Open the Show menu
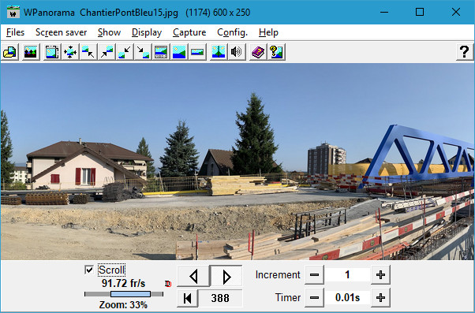The height and width of the screenshot is (313, 475). [x=109, y=32]
